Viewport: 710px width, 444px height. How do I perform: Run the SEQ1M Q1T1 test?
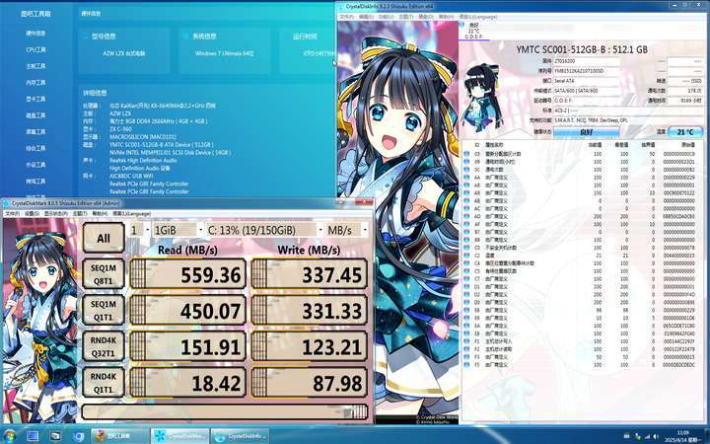coord(104,311)
